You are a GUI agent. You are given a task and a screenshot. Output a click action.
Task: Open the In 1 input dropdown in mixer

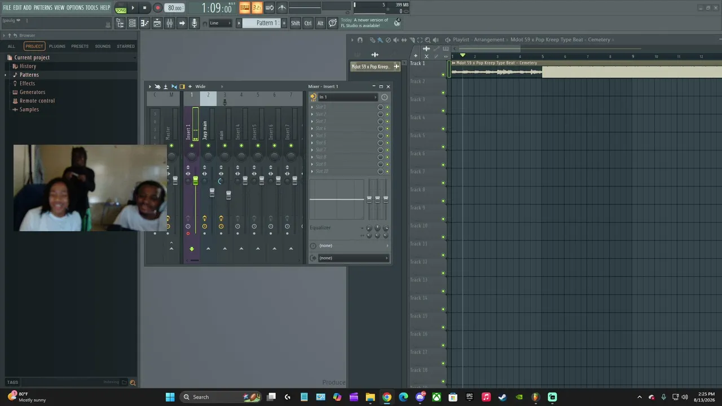pos(347,97)
